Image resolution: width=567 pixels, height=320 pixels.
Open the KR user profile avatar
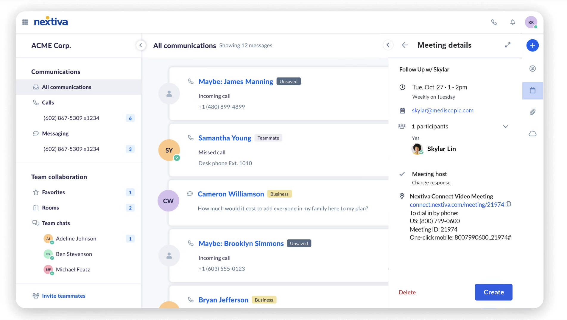point(531,22)
